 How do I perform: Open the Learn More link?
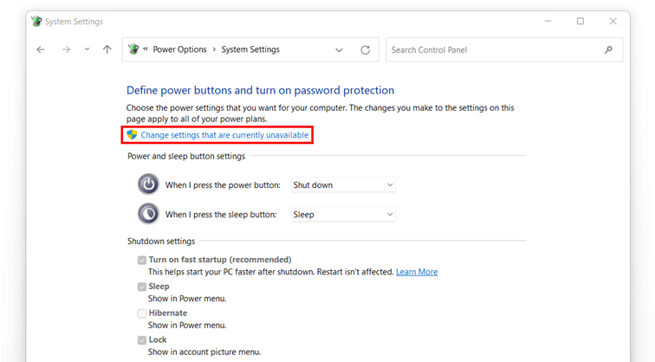pos(417,272)
